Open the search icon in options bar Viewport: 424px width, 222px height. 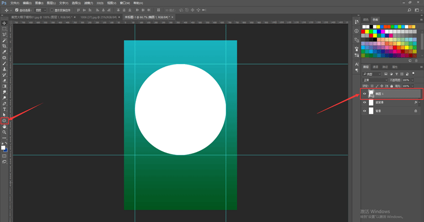tap(409, 10)
